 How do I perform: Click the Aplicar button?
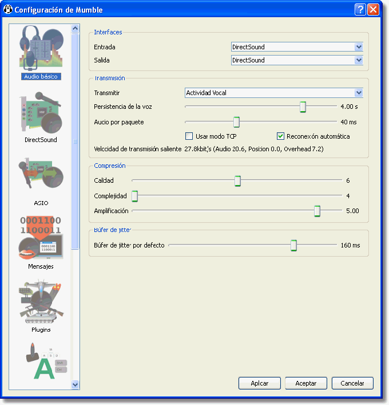point(260,383)
